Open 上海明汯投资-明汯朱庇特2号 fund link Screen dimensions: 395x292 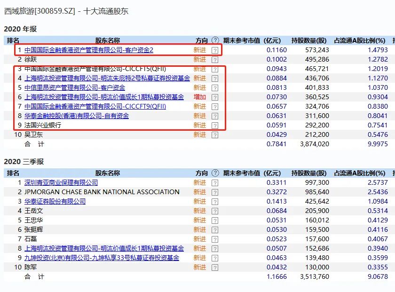(x=107, y=78)
